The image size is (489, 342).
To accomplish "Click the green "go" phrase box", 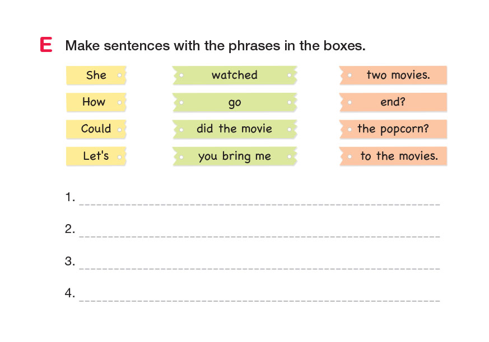I will pyautogui.click(x=234, y=102).
